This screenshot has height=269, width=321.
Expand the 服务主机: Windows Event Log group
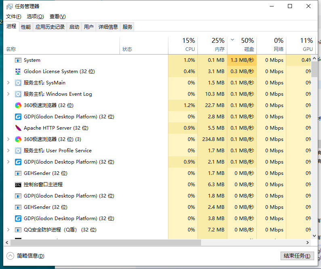(x=8, y=94)
